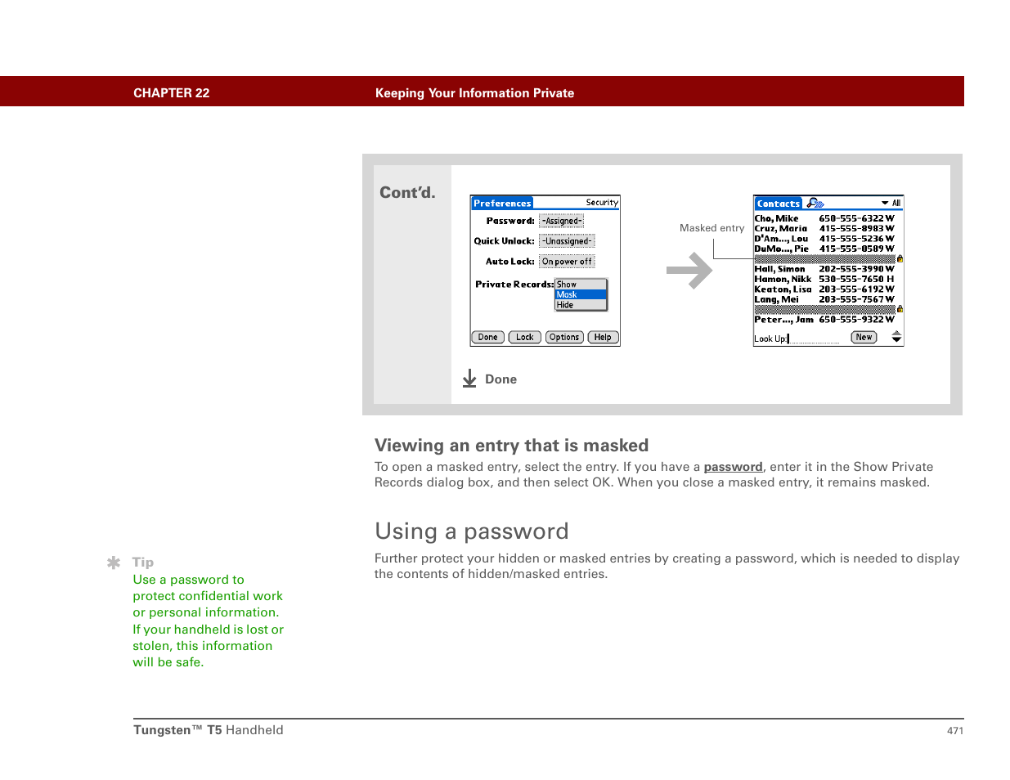Screen dimensions: 1010x780
Task: Click the 'Using a password' heading
Action: pos(472,532)
